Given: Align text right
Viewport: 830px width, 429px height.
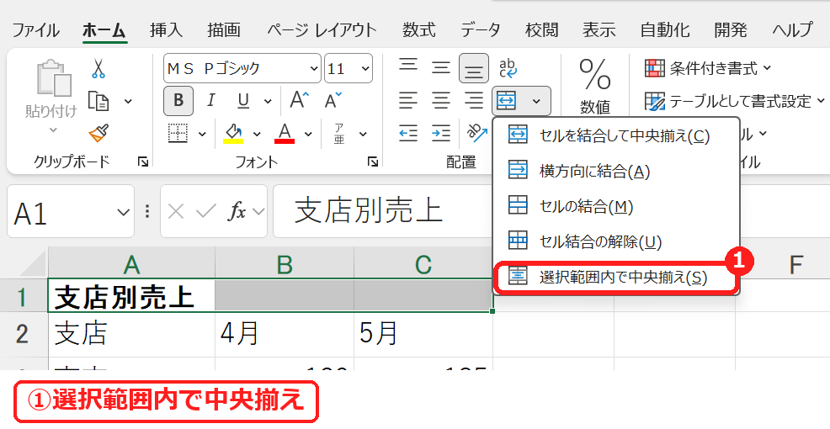Looking at the screenshot, I should (474, 100).
